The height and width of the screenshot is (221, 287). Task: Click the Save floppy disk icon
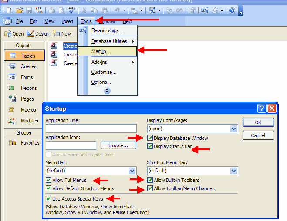click(29, 10)
